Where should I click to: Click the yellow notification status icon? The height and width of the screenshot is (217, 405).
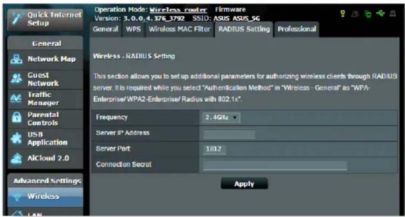(x=343, y=13)
